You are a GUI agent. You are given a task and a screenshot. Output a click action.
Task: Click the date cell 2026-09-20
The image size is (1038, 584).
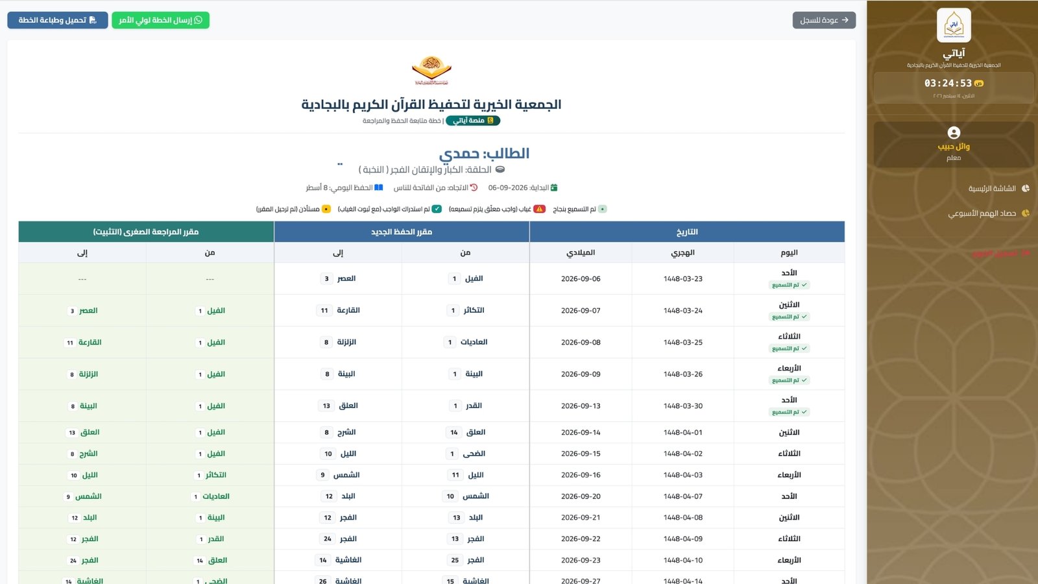click(x=581, y=496)
